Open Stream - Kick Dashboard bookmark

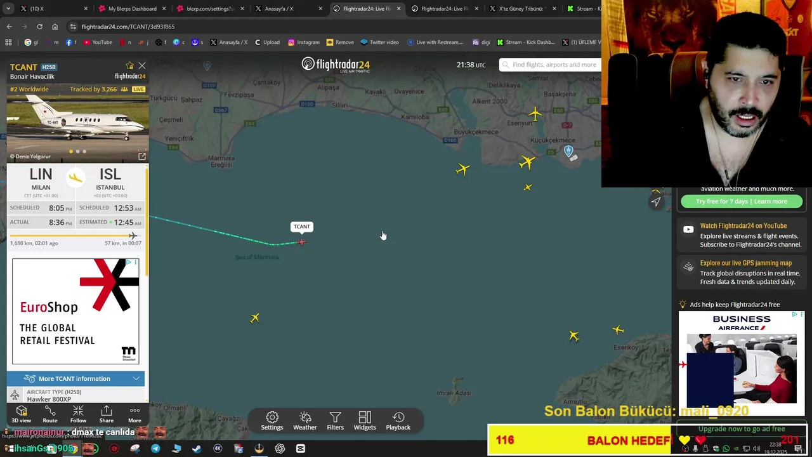coord(526,43)
